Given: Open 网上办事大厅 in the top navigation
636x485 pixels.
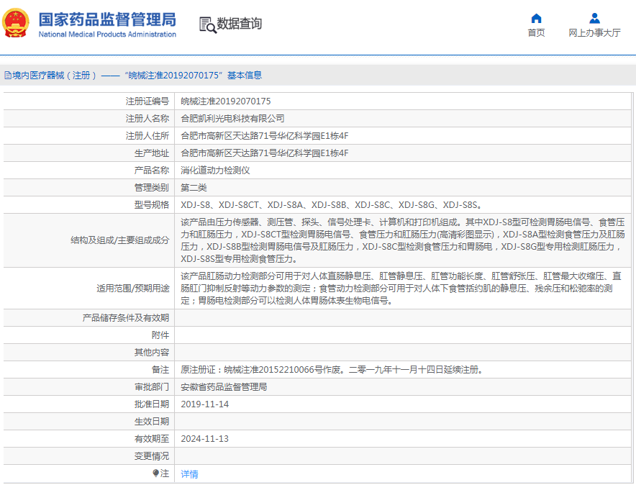Looking at the screenshot, I should [x=594, y=32].
